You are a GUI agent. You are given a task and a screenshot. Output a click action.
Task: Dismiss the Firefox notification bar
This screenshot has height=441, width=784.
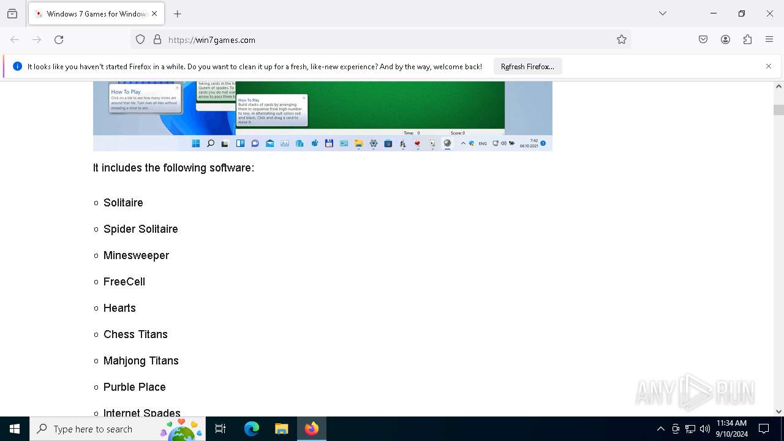(769, 66)
